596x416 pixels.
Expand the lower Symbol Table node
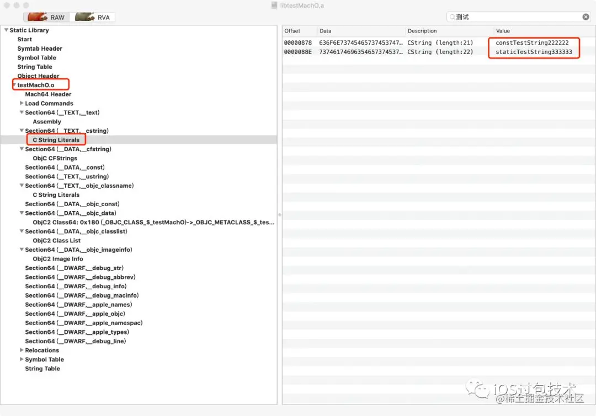point(22,359)
